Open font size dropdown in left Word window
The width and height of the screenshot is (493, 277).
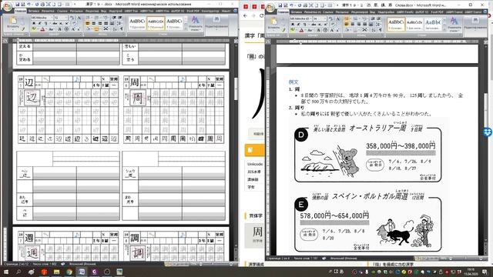[66, 18]
